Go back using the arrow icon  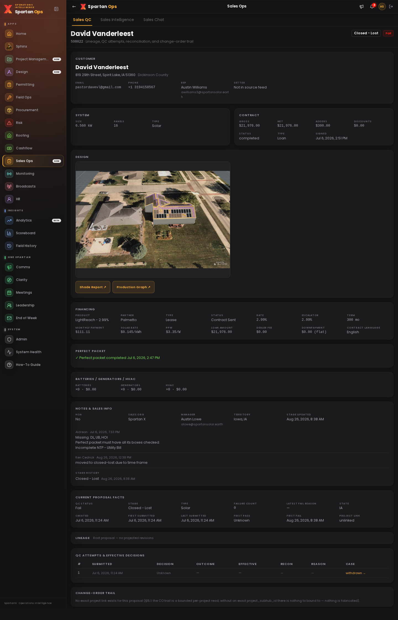point(74,7)
